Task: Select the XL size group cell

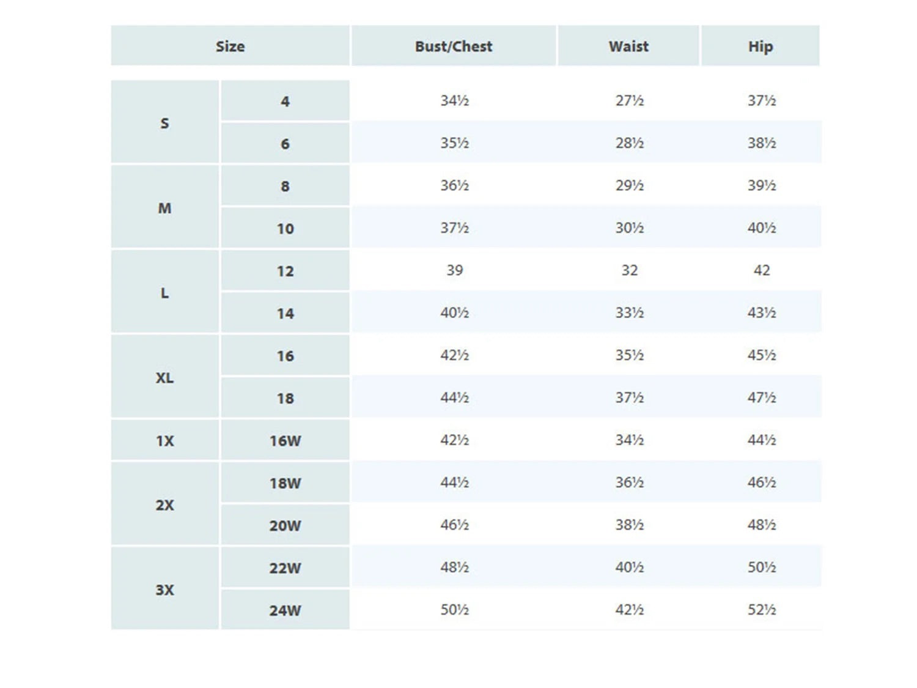Action: click(x=165, y=377)
